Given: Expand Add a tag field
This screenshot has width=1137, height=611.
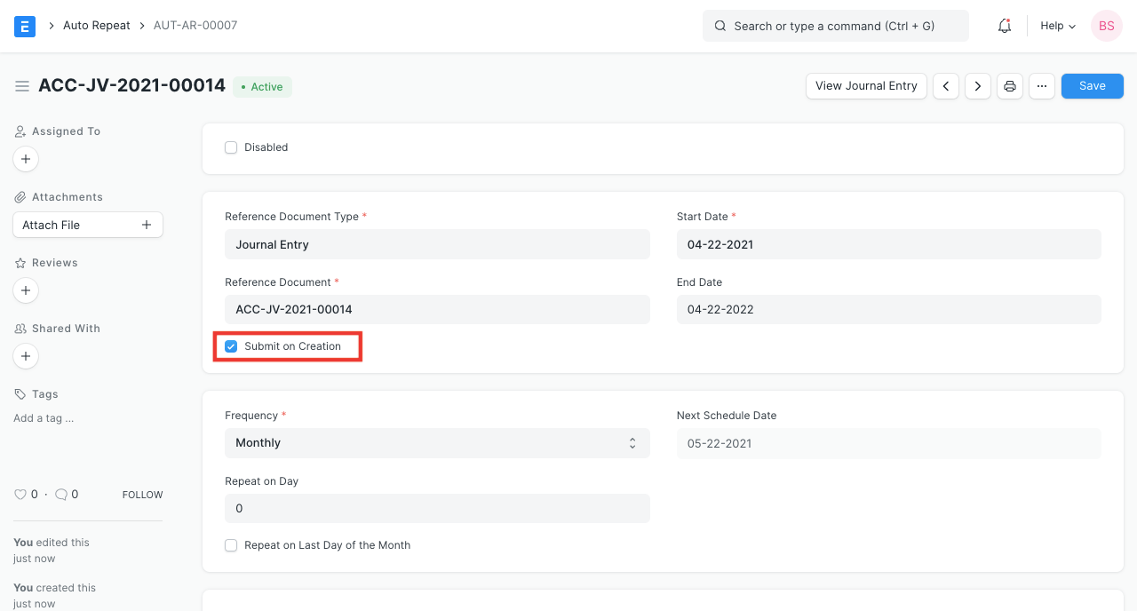Looking at the screenshot, I should 43,417.
